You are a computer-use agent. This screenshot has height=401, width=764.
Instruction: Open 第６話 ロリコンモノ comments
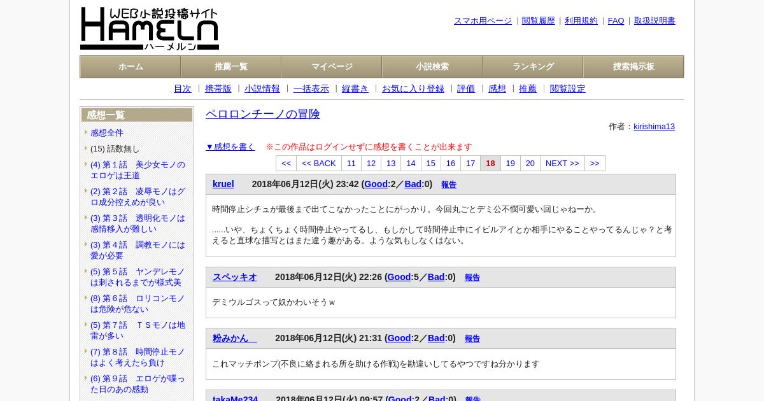coord(138,304)
